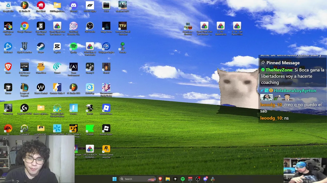The height and width of the screenshot is (183, 327).
Task: Open iLok License Manager
Action: click(24, 70)
